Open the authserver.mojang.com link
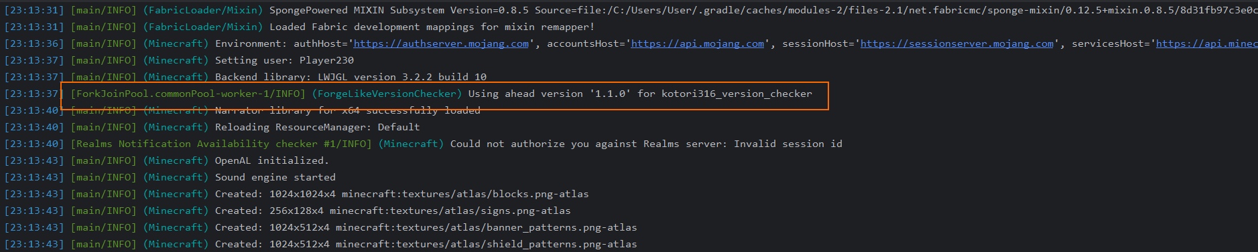Viewport: 1258px width, 252px height. coord(441,43)
